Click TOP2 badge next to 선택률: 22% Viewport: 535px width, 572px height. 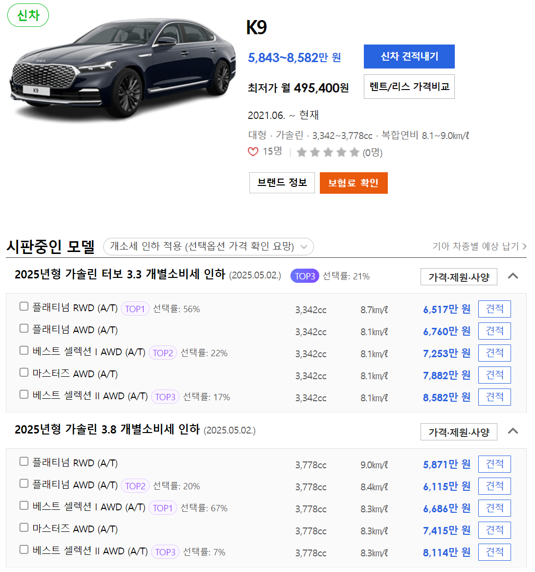(163, 353)
